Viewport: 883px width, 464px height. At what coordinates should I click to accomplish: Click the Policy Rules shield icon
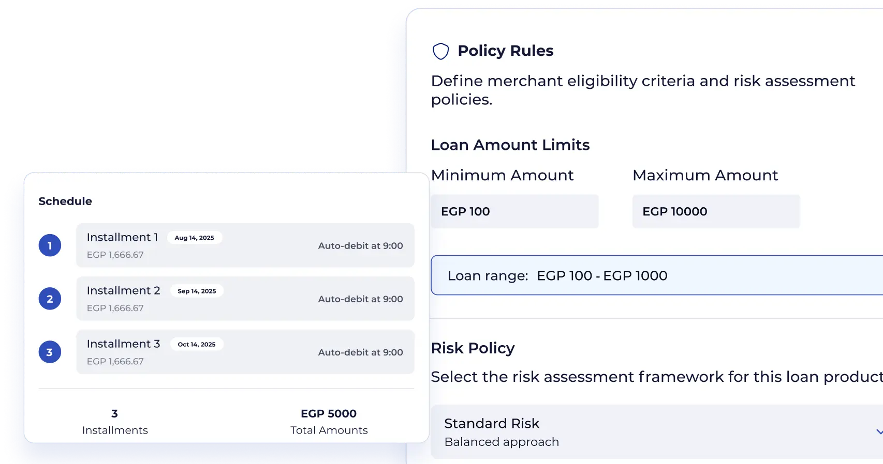440,51
